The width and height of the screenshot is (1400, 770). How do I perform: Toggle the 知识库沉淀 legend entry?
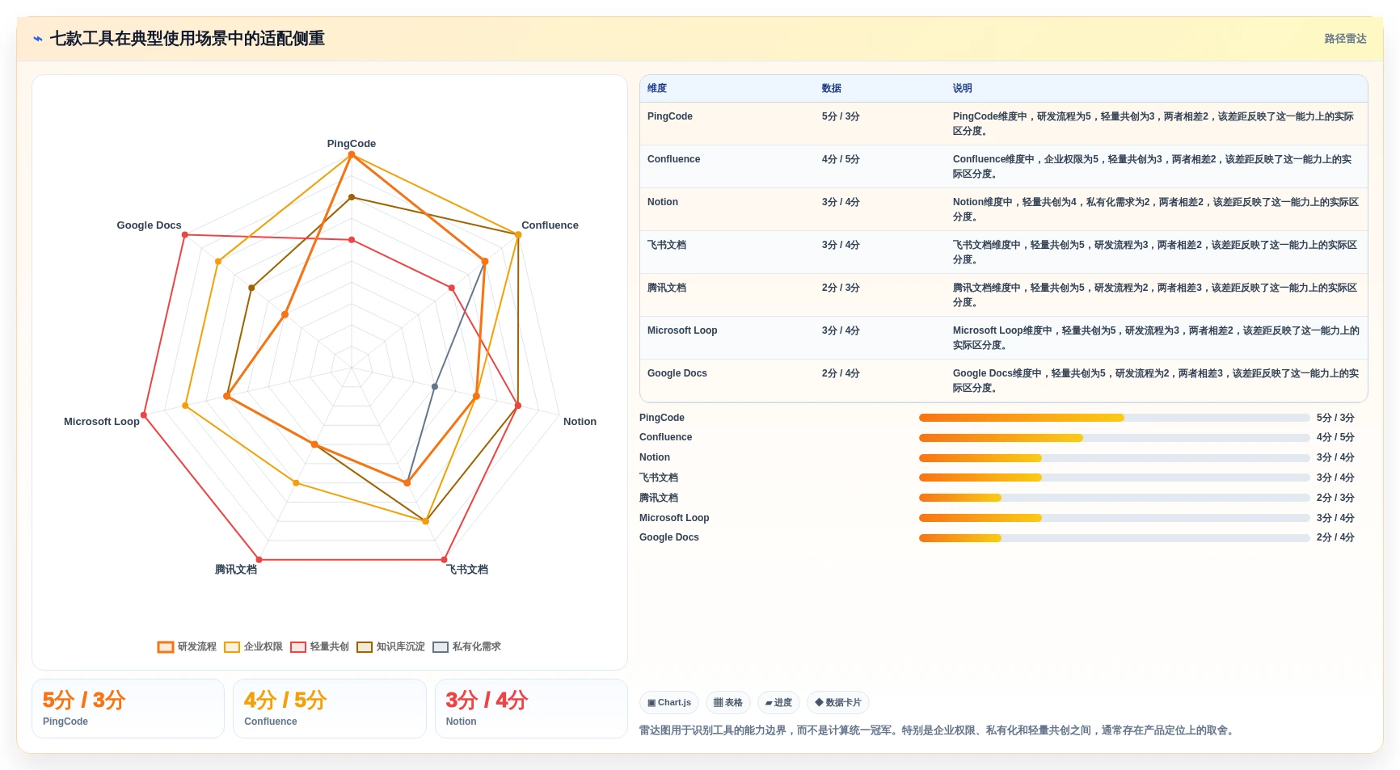(391, 646)
